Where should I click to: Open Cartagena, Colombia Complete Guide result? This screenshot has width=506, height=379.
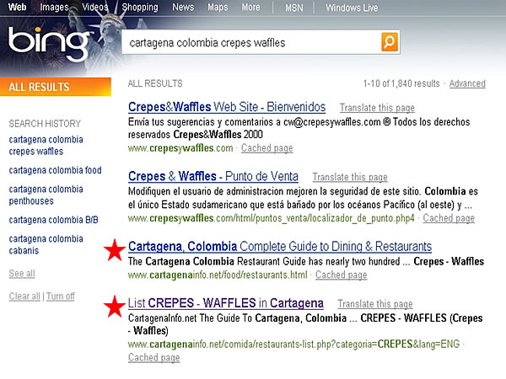(280, 247)
